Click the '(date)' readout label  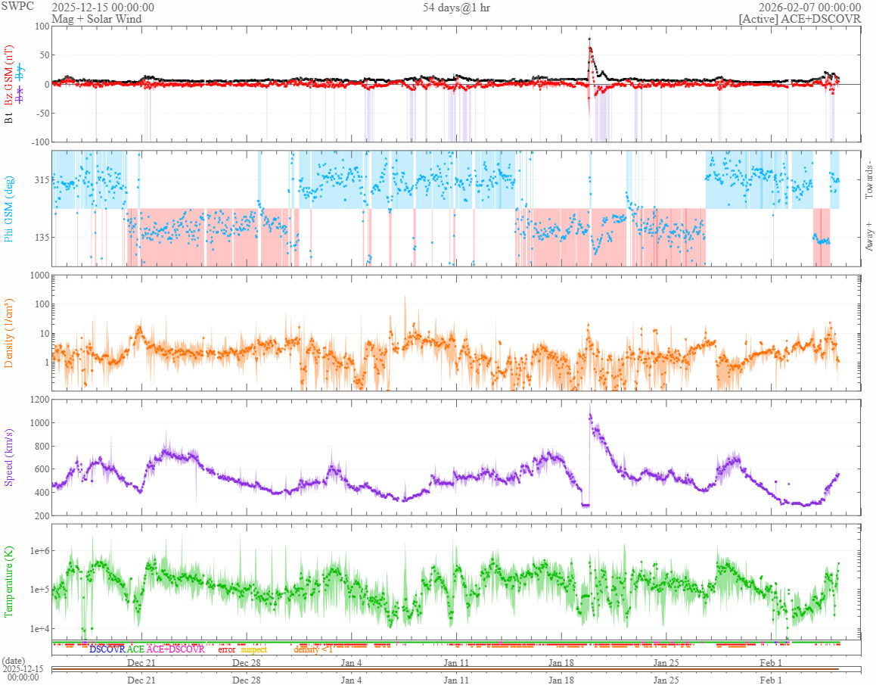pyautogui.click(x=14, y=661)
